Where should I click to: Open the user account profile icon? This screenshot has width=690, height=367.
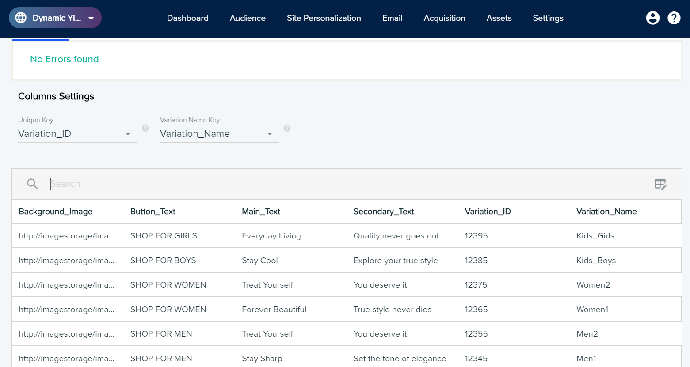click(x=653, y=18)
